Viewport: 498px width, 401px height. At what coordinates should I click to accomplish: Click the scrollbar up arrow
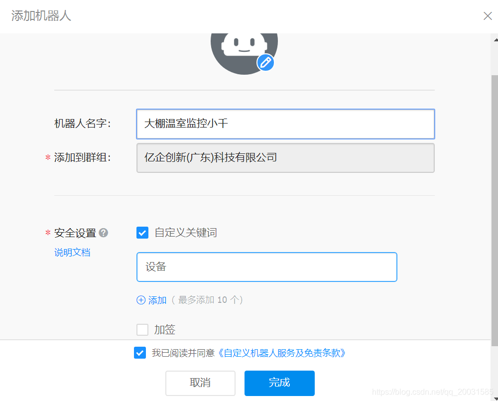[x=495, y=40]
